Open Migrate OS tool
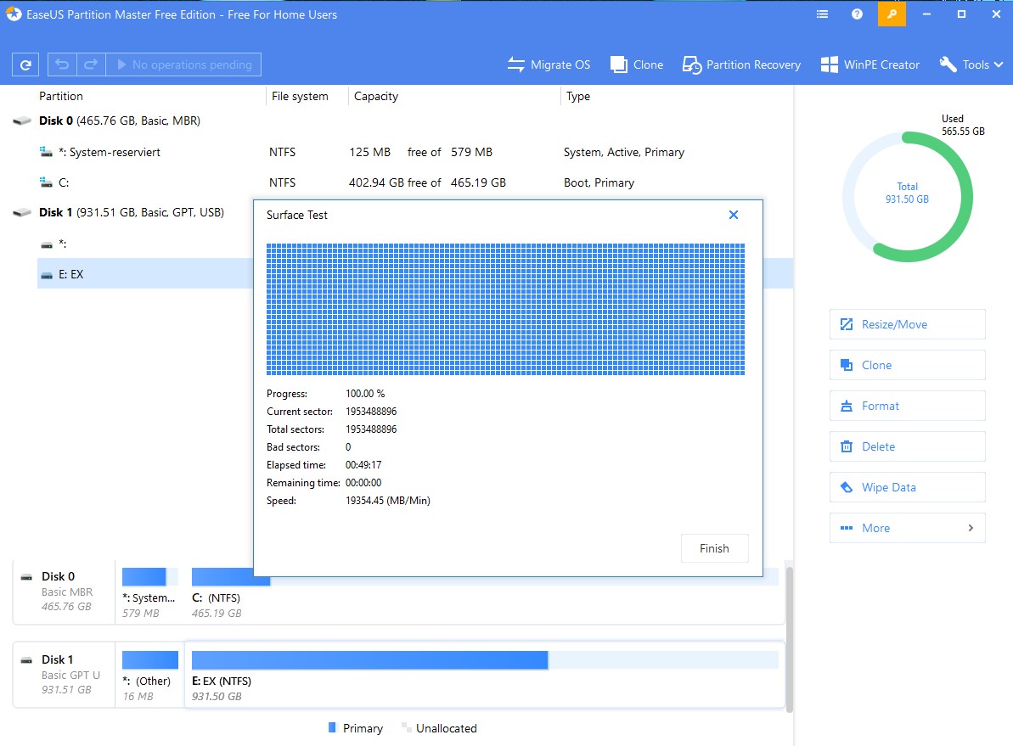Viewport: 1013px width, 746px height. coord(549,65)
